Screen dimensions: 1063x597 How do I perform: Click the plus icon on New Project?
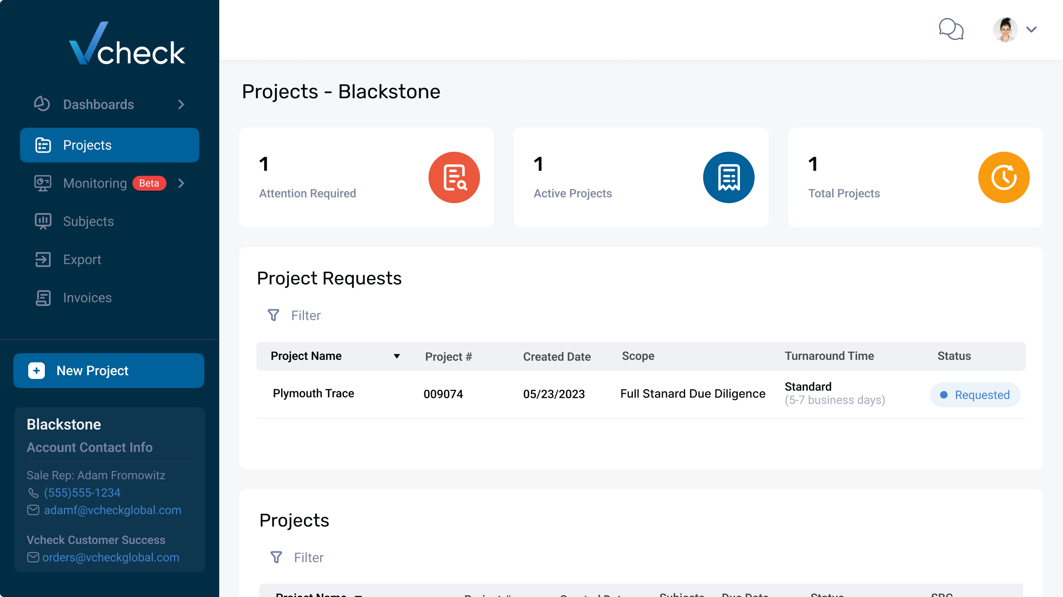(37, 371)
